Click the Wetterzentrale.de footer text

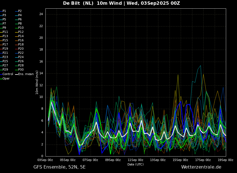point(201,167)
